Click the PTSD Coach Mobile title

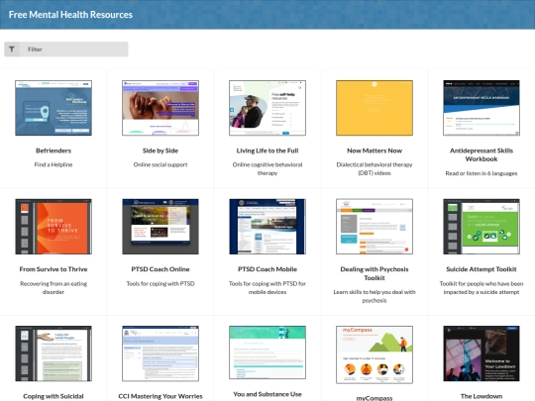tap(267, 269)
